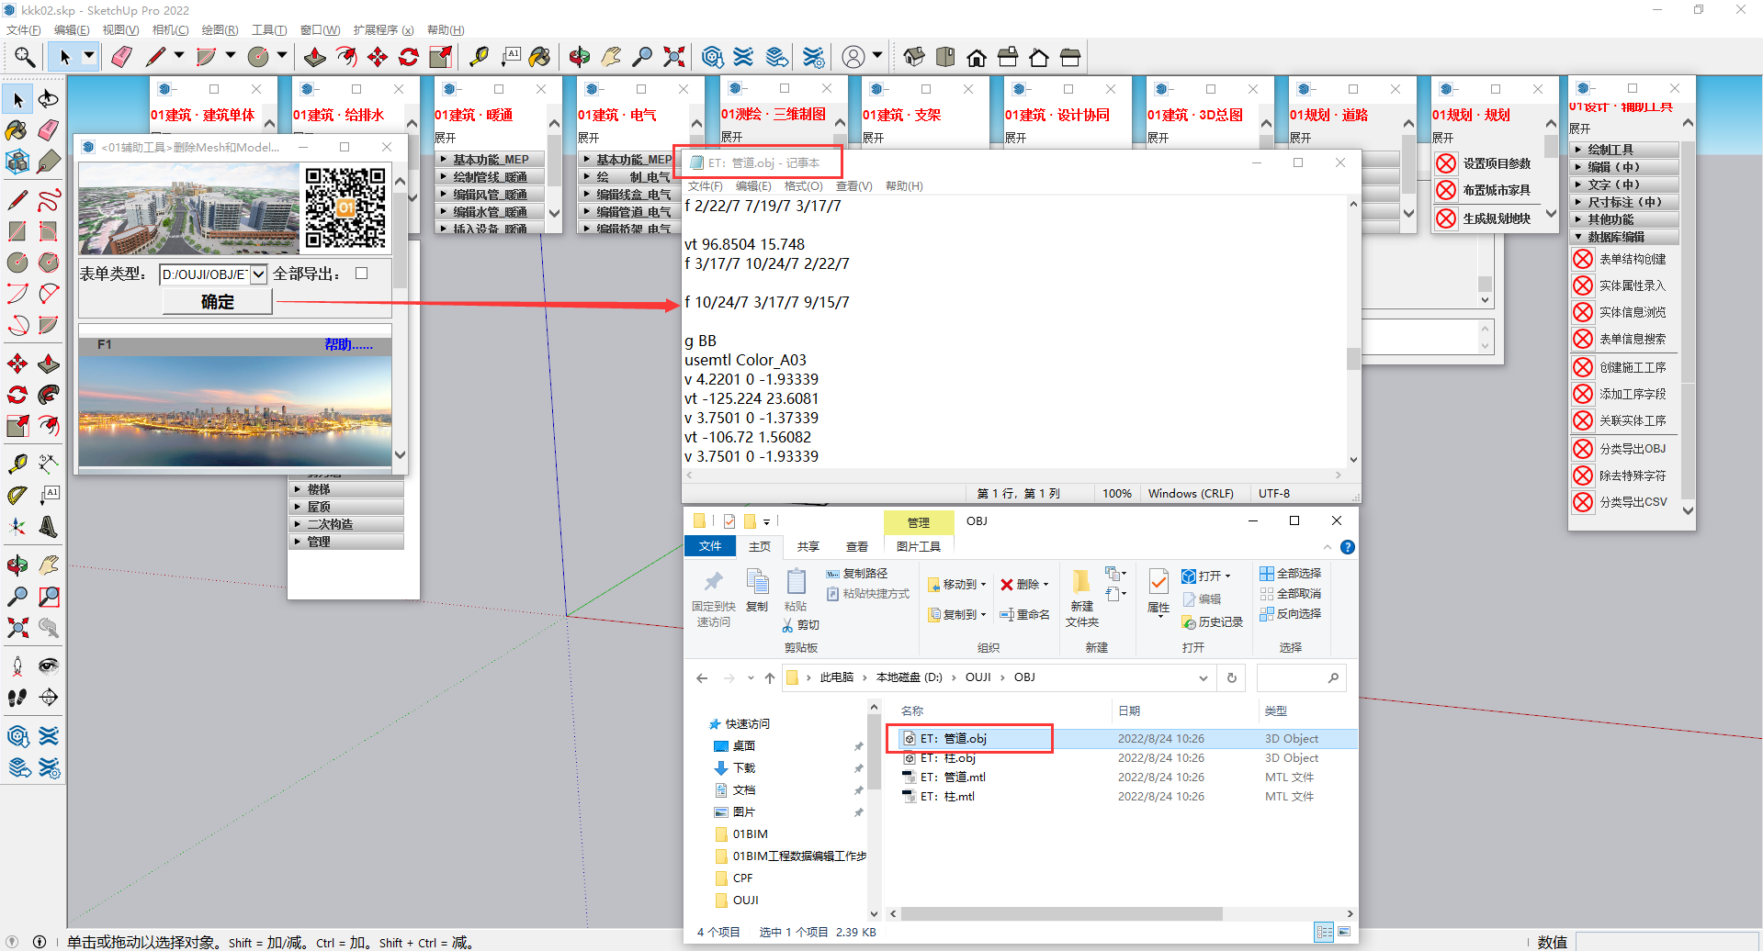
Task: Open the Select tool dropdown arrow
Action: click(x=89, y=57)
